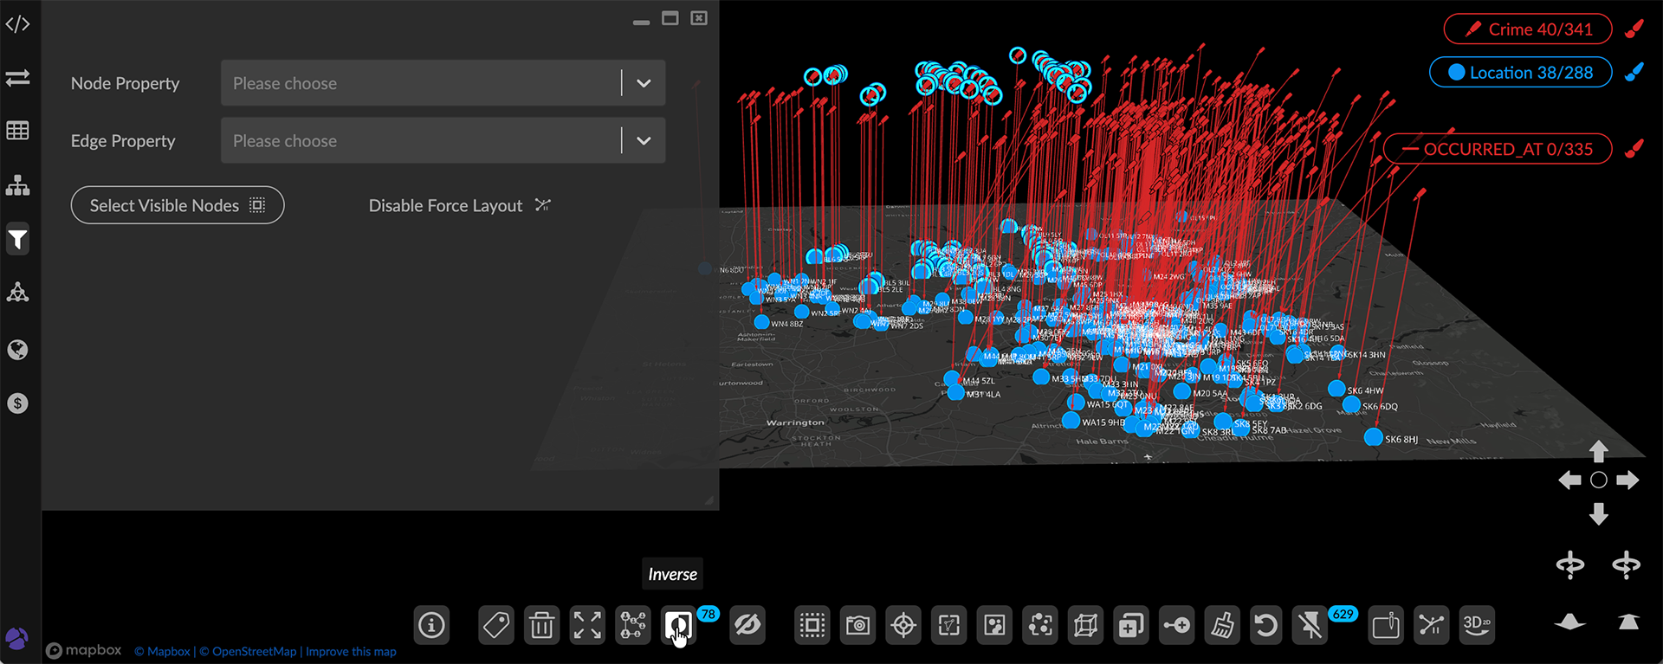Click the red brush beside Crime legend
This screenshot has height=664, width=1663.
pos(1634,29)
